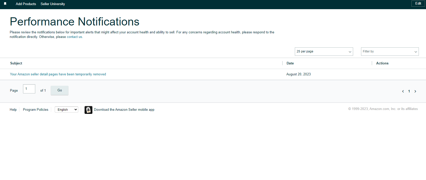Click the bookmark icon in top bar
The height and width of the screenshot is (180, 426).
pyautogui.click(x=5, y=4)
